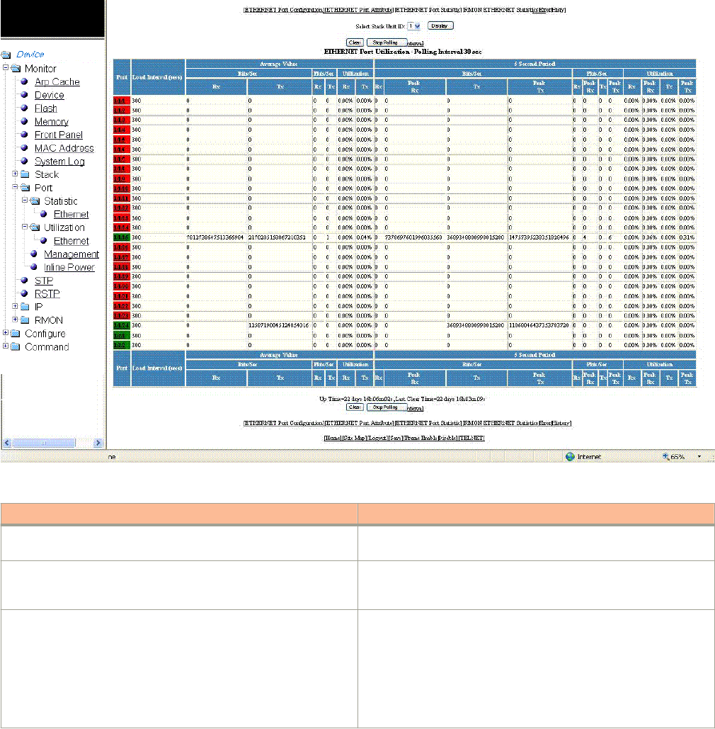Click the bullet icon beside RSTP

point(25,293)
